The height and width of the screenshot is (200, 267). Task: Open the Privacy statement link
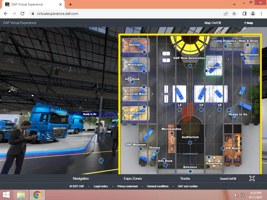128,186
